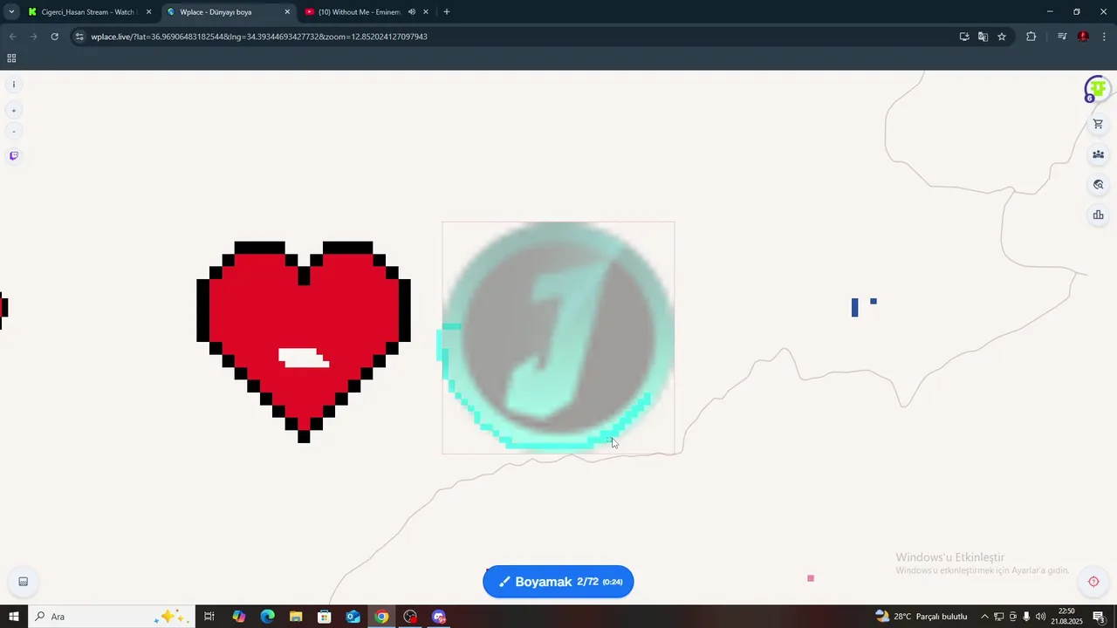Switch to Cigerci_Hasan Stream tab
The image size is (1117, 628).
[87, 12]
